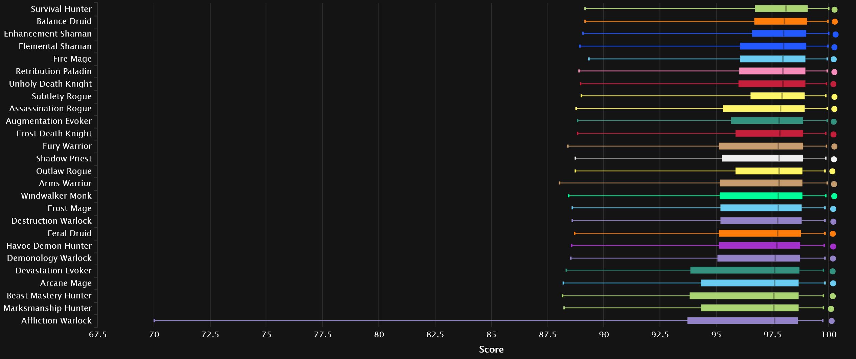Click the Fire Mage label

[72, 59]
